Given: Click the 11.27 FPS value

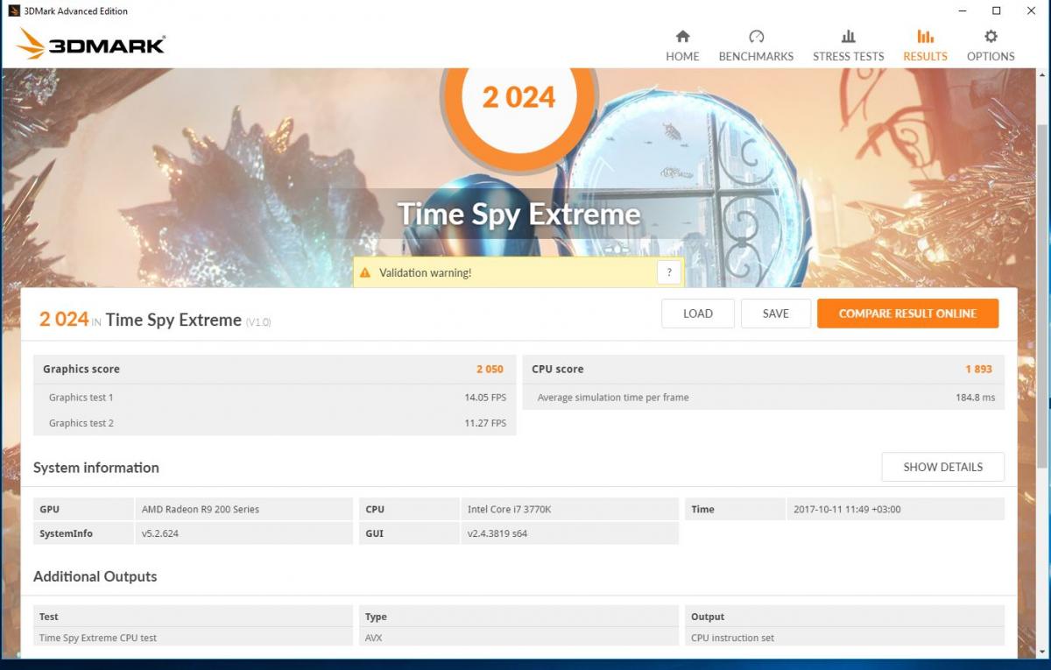Looking at the screenshot, I should pos(485,423).
